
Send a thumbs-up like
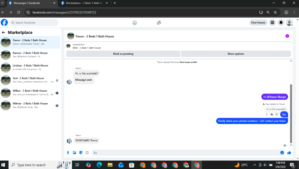[289, 153]
